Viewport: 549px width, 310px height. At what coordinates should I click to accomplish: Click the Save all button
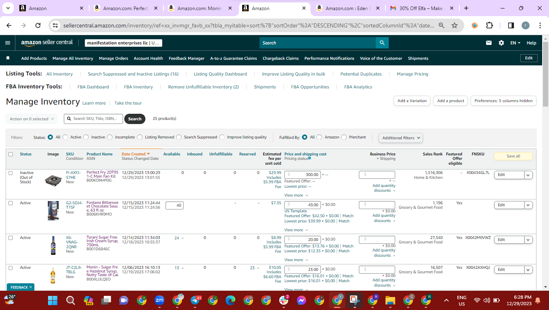pyautogui.click(x=513, y=156)
